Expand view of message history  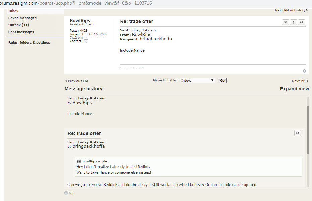pyautogui.click(x=294, y=89)
